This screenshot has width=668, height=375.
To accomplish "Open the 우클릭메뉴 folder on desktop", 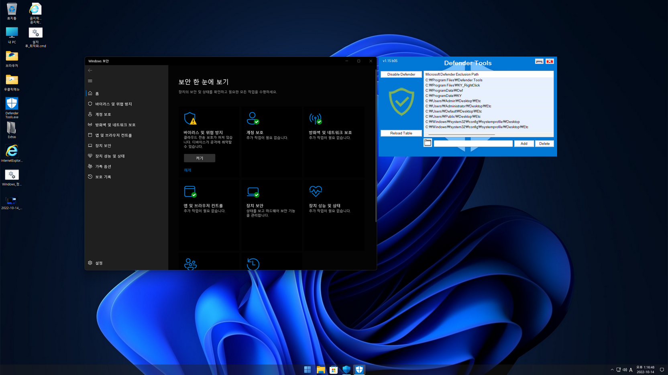I will [12, 83].
